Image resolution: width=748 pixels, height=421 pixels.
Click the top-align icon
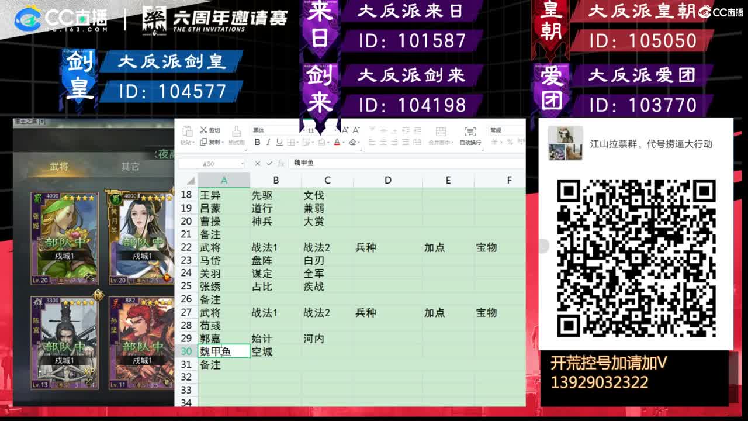tap(372, 130)
